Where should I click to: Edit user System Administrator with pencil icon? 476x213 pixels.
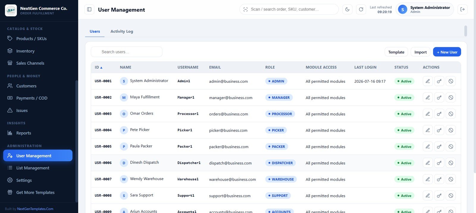click(428, 81)
